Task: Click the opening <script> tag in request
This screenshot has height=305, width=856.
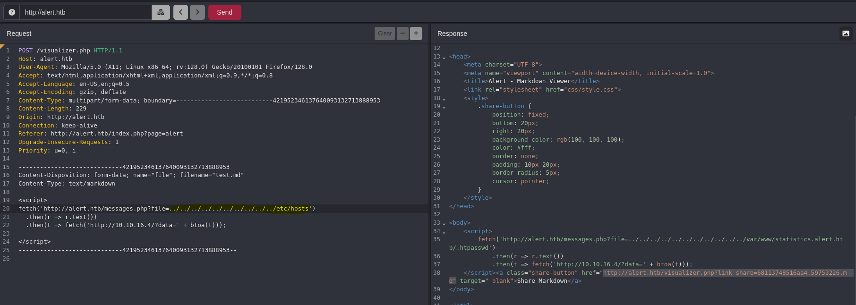Action: [x=33, y=200]
